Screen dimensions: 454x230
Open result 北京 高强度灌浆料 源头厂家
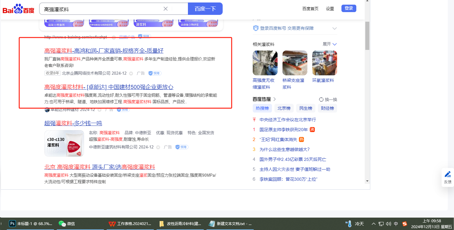[x=100, y=167]
